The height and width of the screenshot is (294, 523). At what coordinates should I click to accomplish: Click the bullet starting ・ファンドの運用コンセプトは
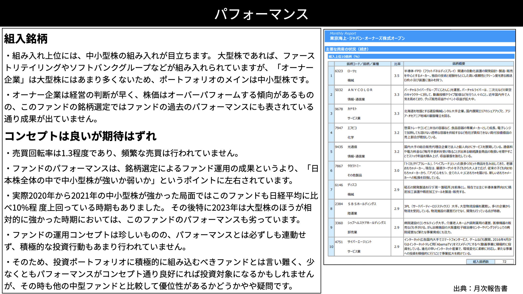point(155,241)
